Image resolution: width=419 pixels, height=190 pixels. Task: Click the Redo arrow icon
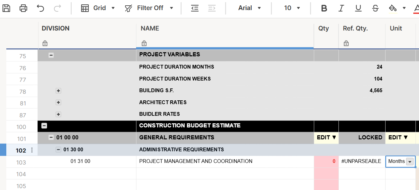point(57,8)
